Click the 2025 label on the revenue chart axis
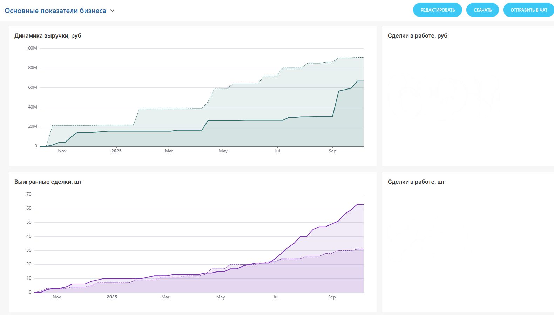This screenshot has width=554, height=315. tap(116, 151)
